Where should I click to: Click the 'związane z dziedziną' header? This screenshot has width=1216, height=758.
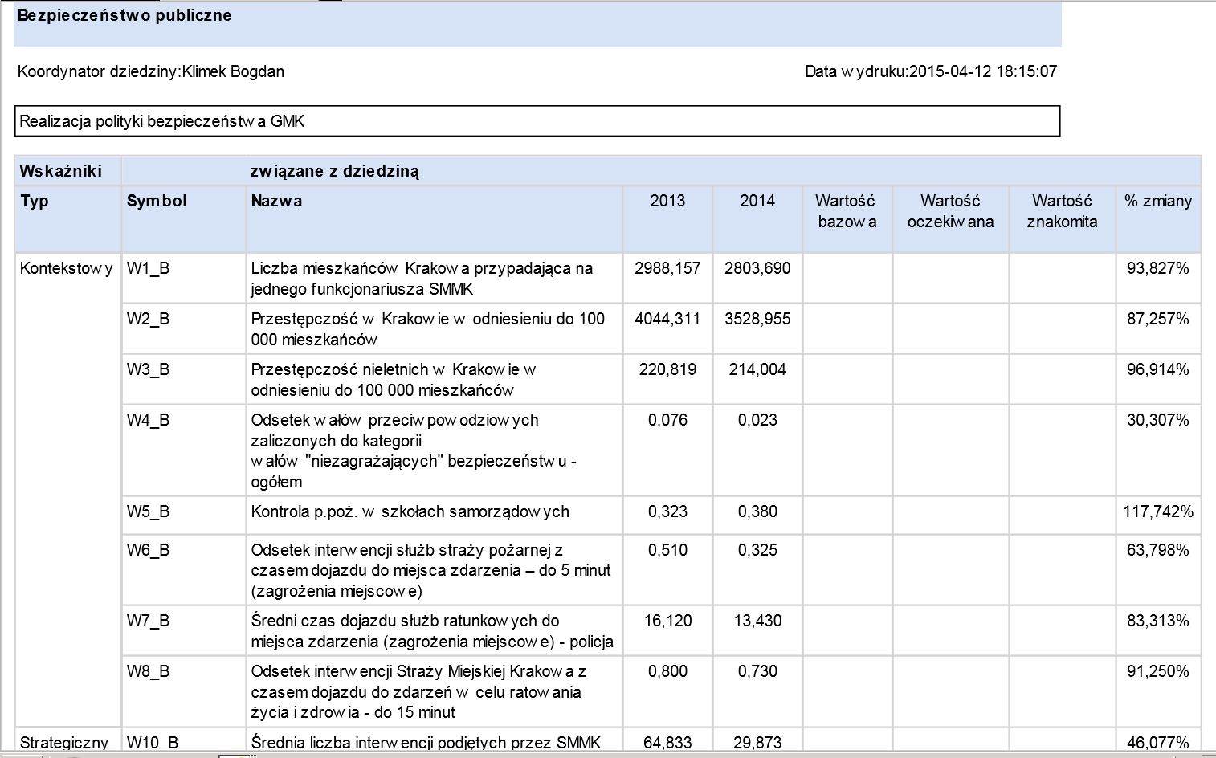[335, 171]
